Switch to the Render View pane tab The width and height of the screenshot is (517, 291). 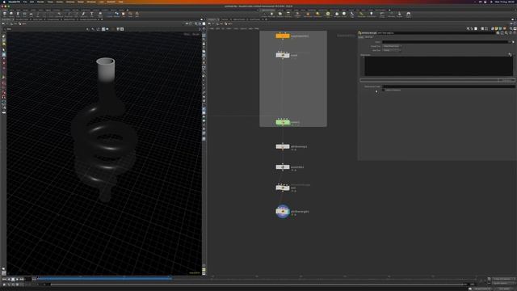pyautogui.click(x=37, y=19)
